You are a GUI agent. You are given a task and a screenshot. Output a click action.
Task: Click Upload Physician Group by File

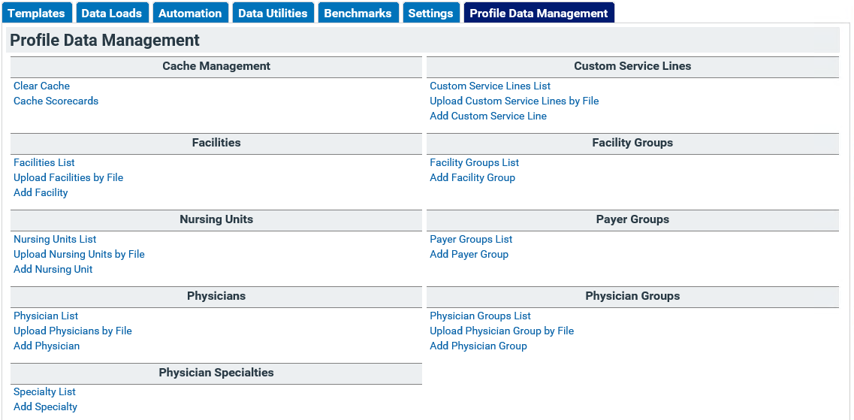502,331
